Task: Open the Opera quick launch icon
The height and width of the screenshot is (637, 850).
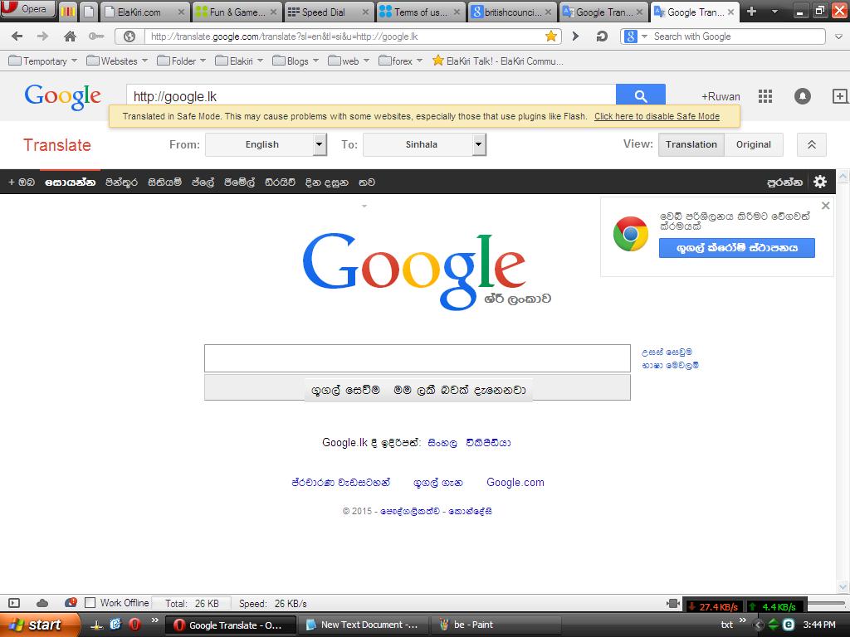Action: 134,625
